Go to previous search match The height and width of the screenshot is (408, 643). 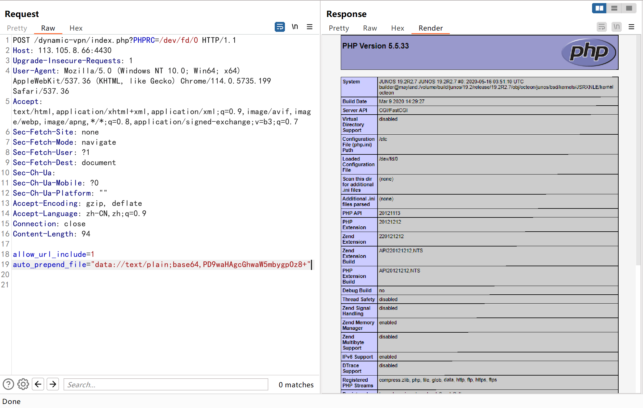coord(38,384)
